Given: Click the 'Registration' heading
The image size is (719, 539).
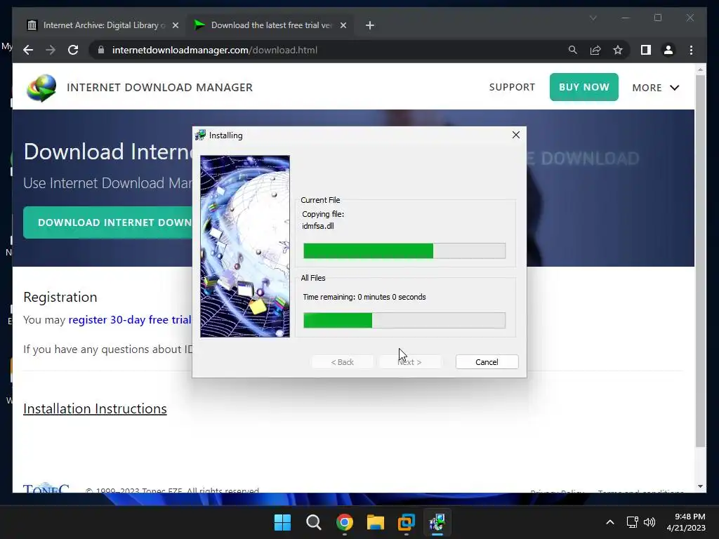Looking at the screenshot, I should [x=60, y=297].
